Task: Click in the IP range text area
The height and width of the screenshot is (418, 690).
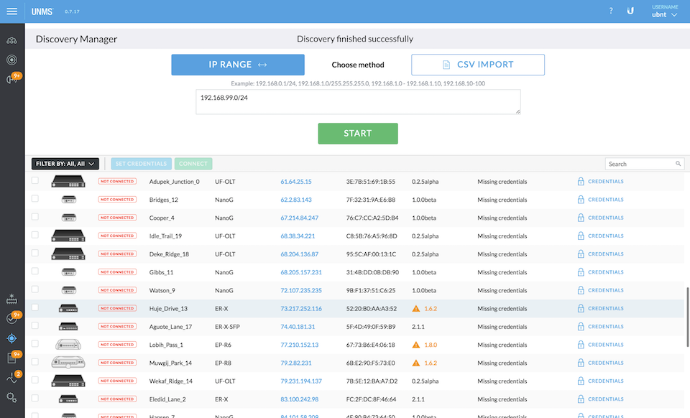Action: coord(358,102)
